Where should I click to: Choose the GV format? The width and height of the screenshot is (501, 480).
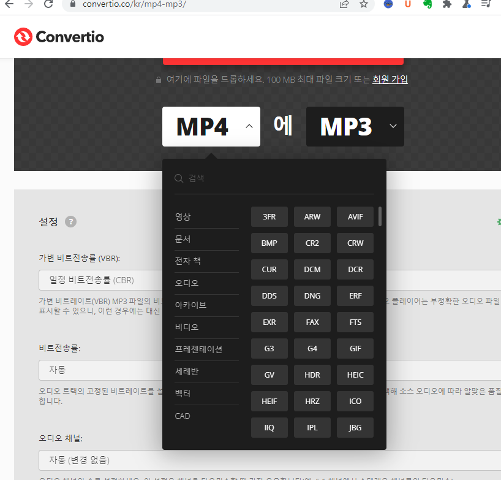pyautogui.click(x=269, y=375)
